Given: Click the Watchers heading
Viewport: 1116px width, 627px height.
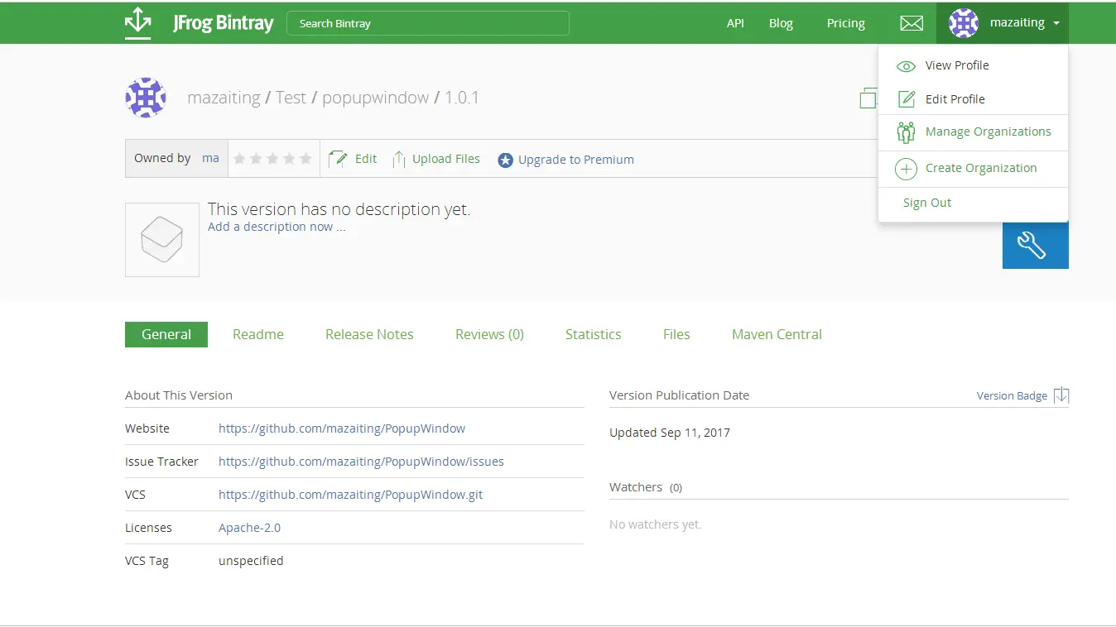Looking at the screenshot, I should (636, 487).
